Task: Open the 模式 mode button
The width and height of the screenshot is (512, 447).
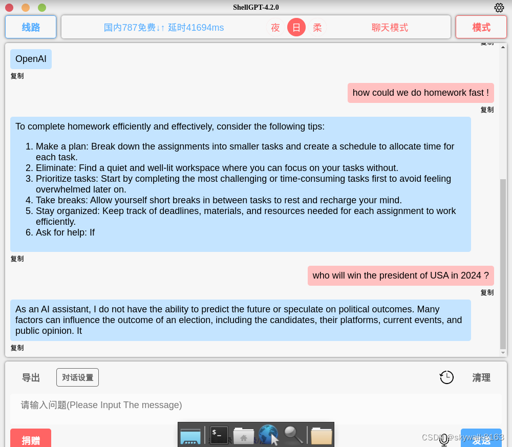Action: pos(481,27)
